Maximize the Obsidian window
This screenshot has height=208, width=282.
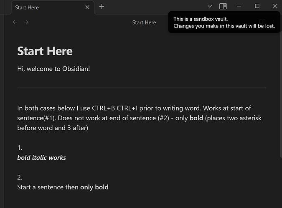(257, 6)
